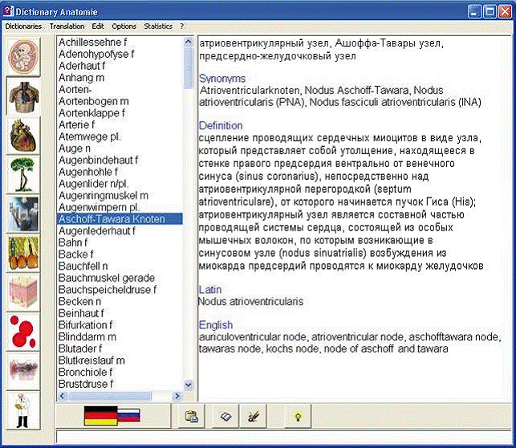Select the red blood cells dictionary icon
516x448 pixels.
coord(23,332)
